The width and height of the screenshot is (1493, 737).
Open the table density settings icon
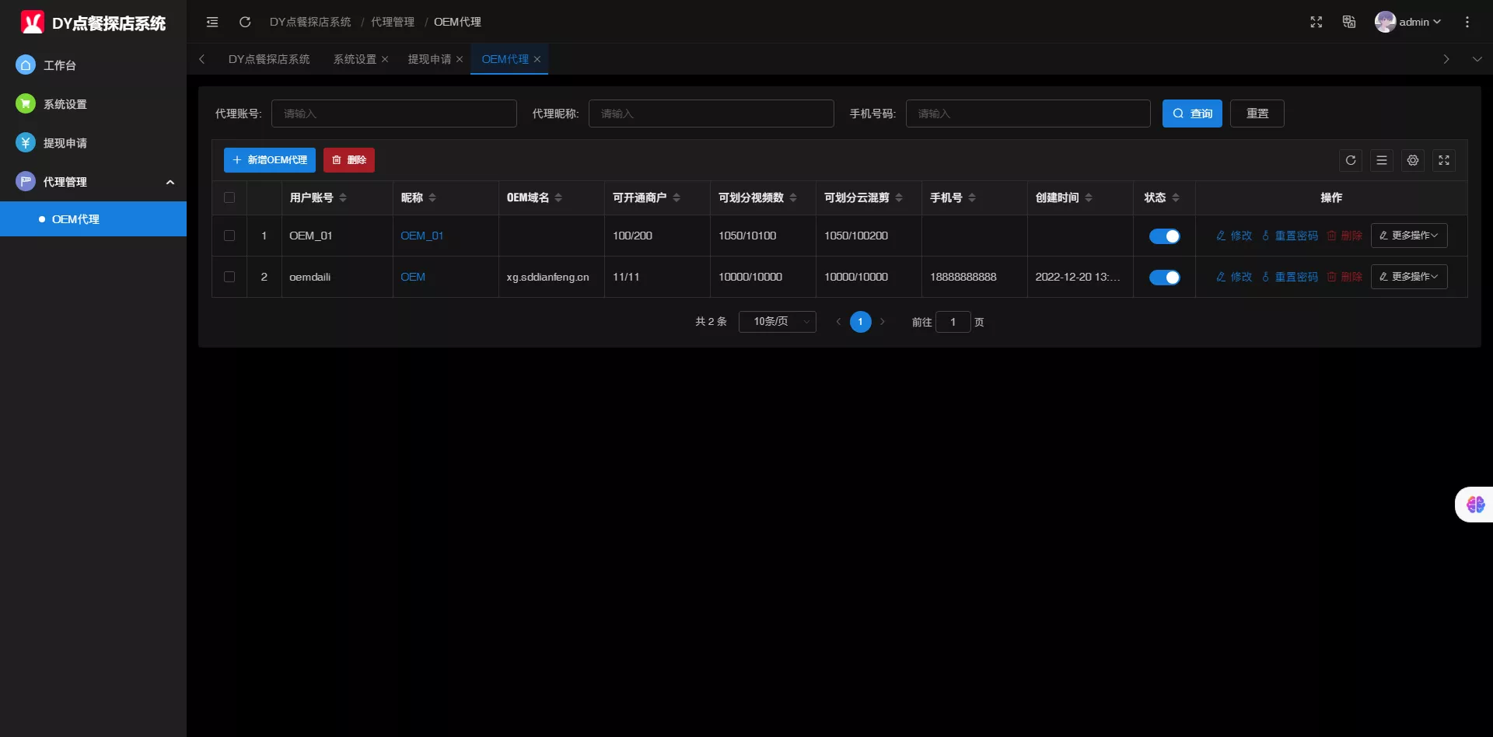(1382, 160)
